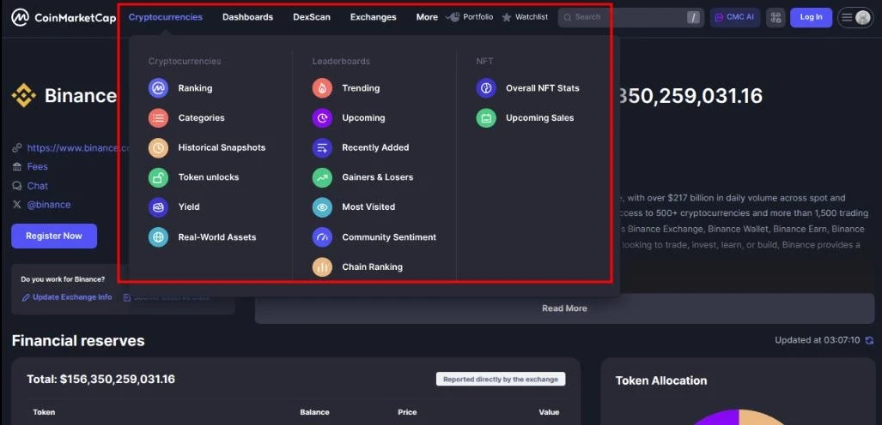Click the Gainers & Losers chart icon
The image size is (882, 425).
(322, 177)
